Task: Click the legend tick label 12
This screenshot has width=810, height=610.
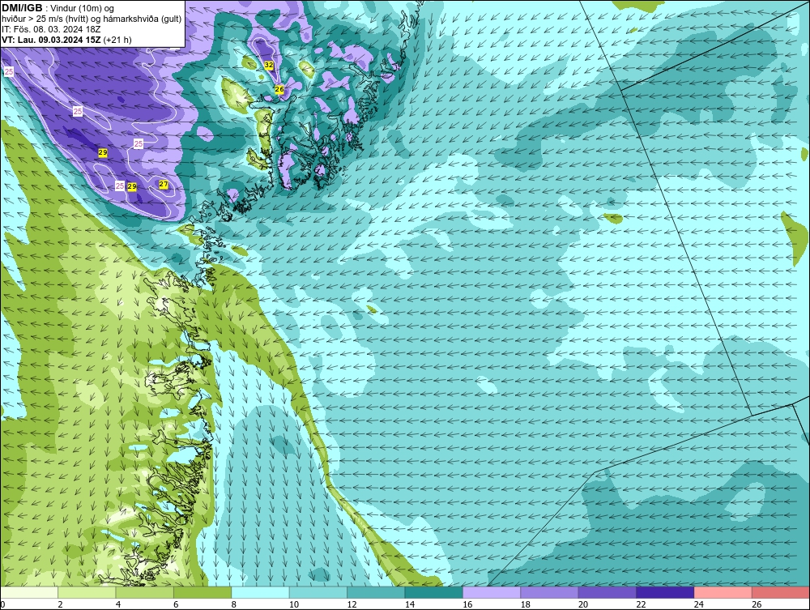Action: click(x=352, y=604)
